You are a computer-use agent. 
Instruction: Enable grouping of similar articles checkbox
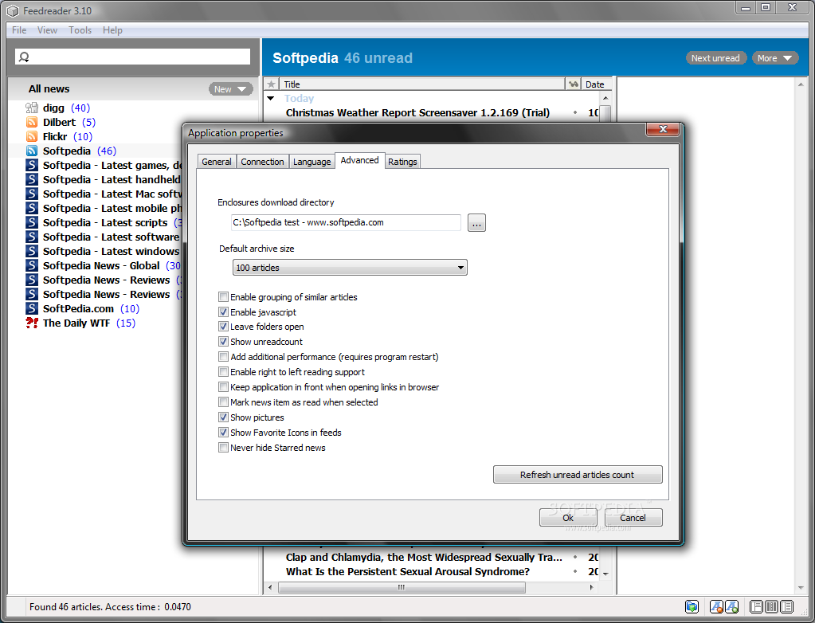[x=223, y=296]
